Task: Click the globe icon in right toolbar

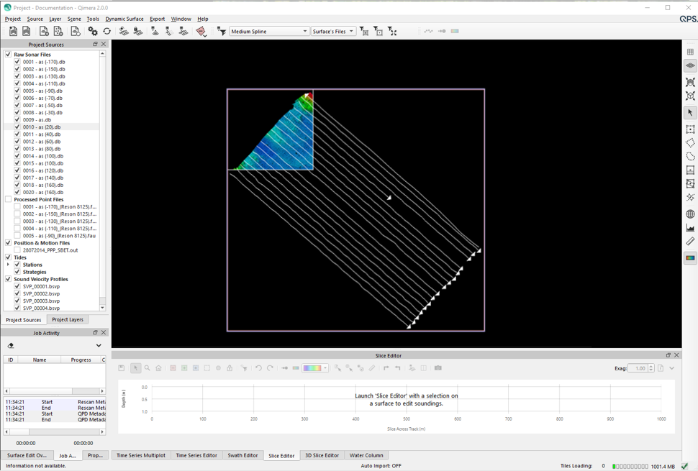Action: pyautogui.click(x=690, y=214)
